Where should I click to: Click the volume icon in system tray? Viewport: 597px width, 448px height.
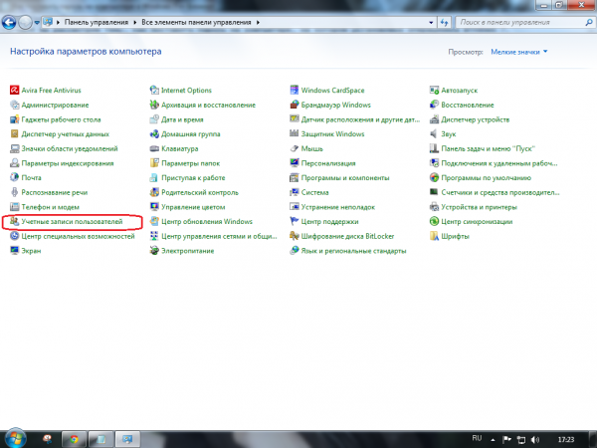[534, 440]
